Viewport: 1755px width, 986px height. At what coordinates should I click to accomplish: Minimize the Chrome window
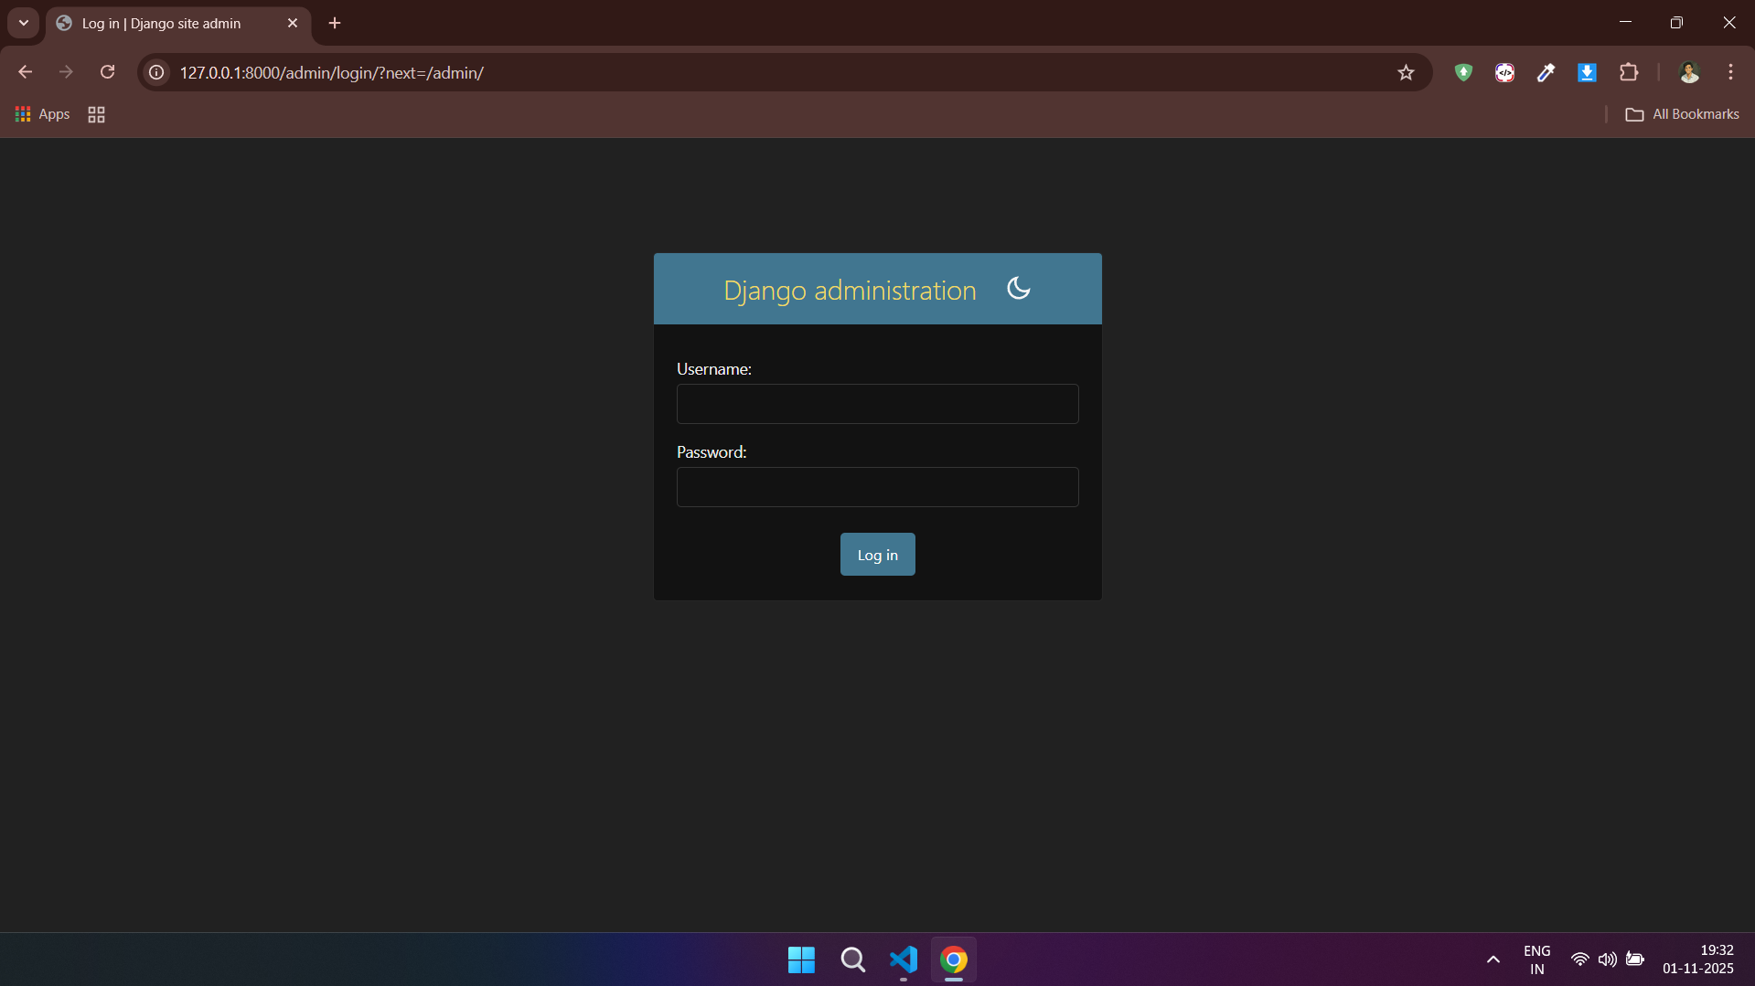pyautogui.click(x=1625, y=23)
